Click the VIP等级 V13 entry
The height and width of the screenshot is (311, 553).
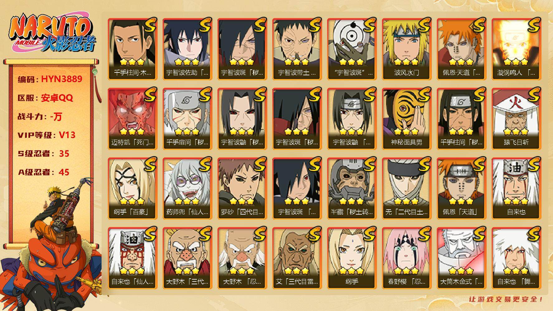(x=46, y=135)
